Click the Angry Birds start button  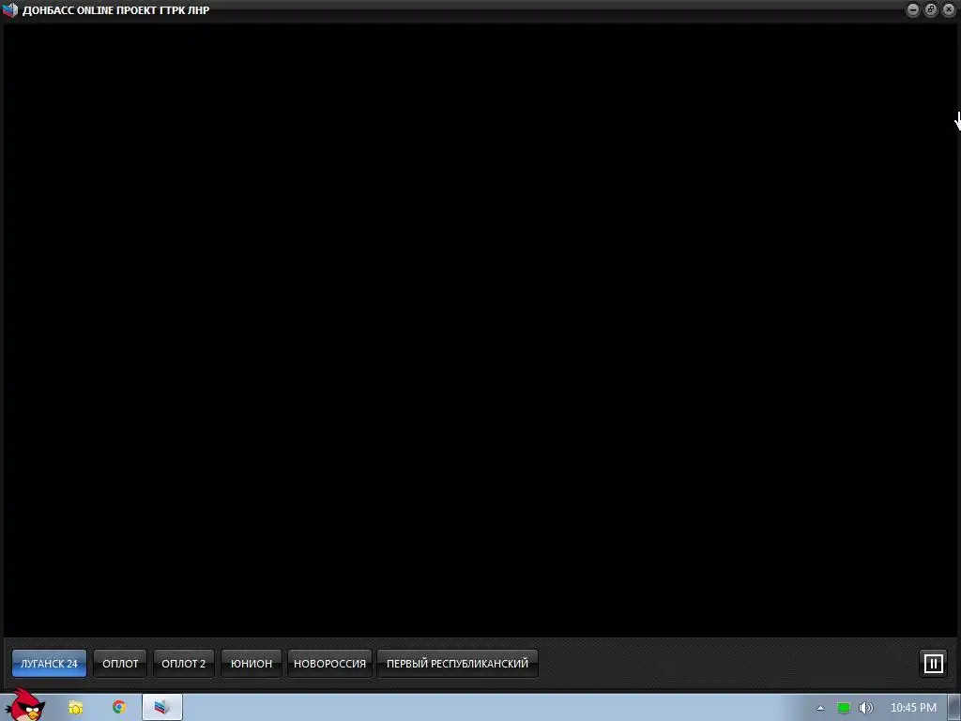coord(24,706)
